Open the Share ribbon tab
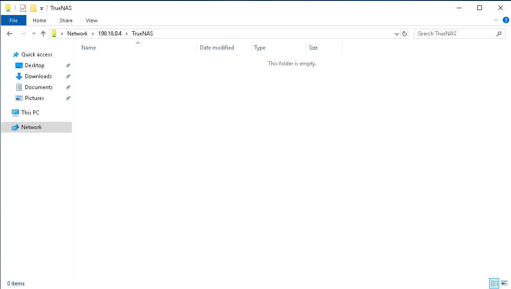Screen dimensions: 511x289 [x=66, y=20]
